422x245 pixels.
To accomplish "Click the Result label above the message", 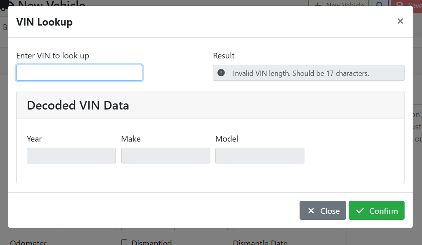I will click(x=224, y=56).
